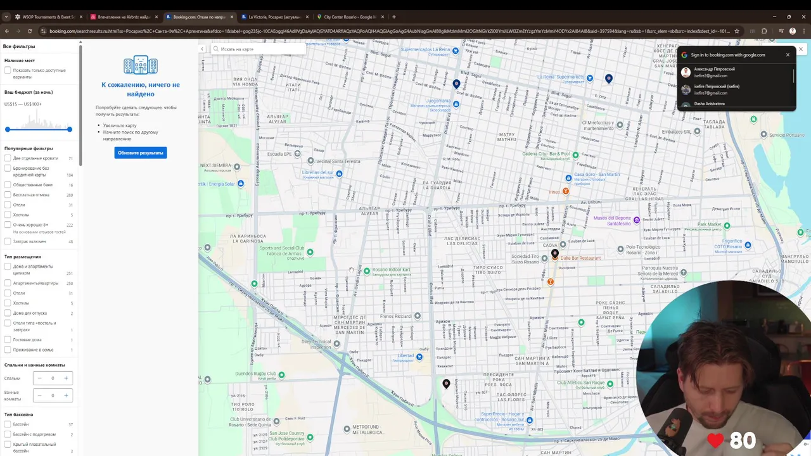
Task: Click the Libertad hypermarket map marker
Action: (419, 357)
